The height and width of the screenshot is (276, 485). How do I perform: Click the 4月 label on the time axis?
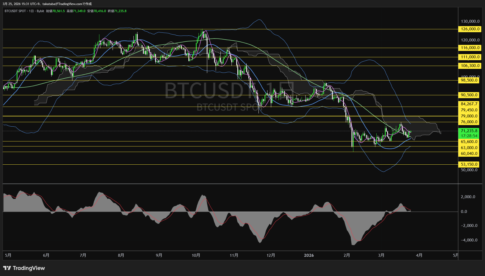click(419, 255)
